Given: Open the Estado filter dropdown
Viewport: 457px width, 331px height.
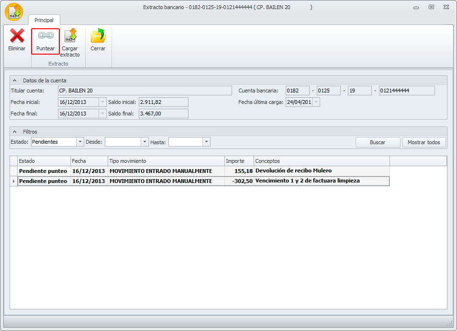Looking at the screenshot, I should (80, 142).
